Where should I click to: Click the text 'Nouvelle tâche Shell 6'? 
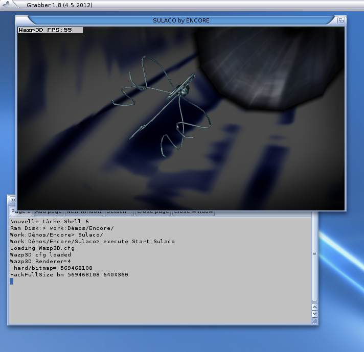[x=50, y=221]
